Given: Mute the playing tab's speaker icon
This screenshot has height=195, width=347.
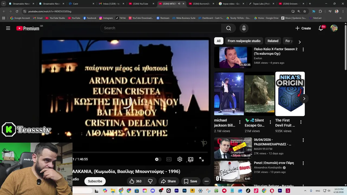Looking at the screenshot, I should (x=179, y=4).
